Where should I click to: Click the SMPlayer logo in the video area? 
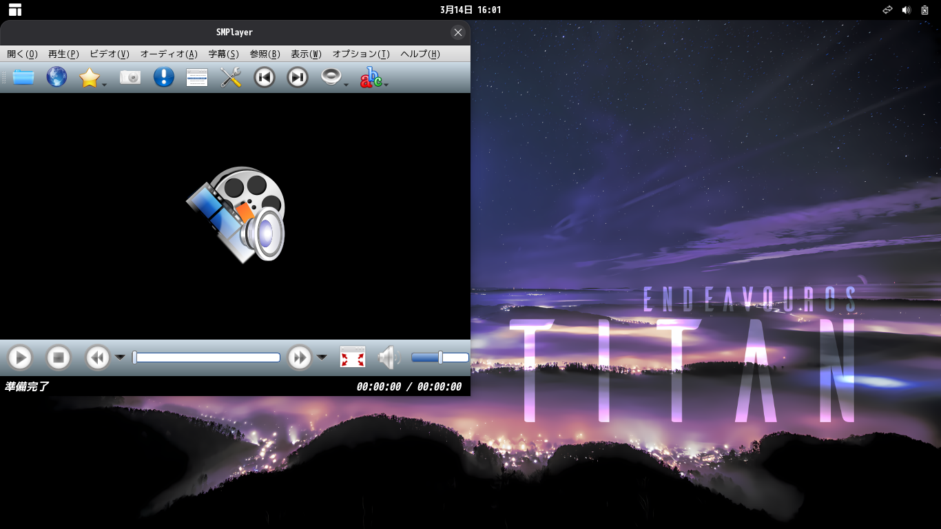point(236,214)
